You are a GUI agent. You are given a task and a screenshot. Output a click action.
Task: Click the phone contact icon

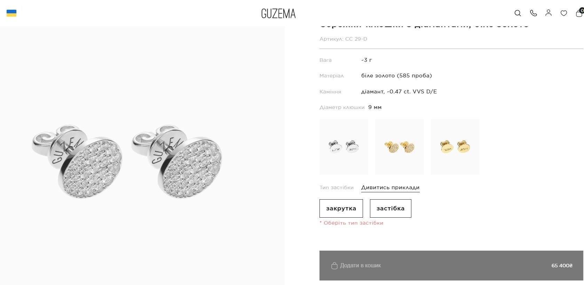coord(533,13)
